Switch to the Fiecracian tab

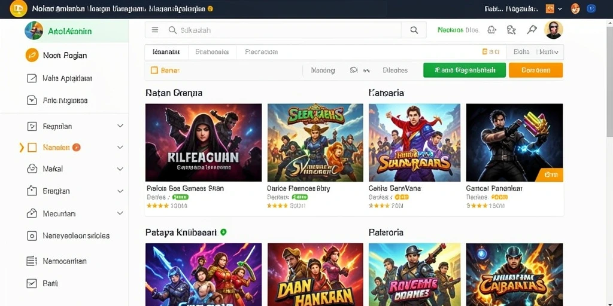pos(261,51)
